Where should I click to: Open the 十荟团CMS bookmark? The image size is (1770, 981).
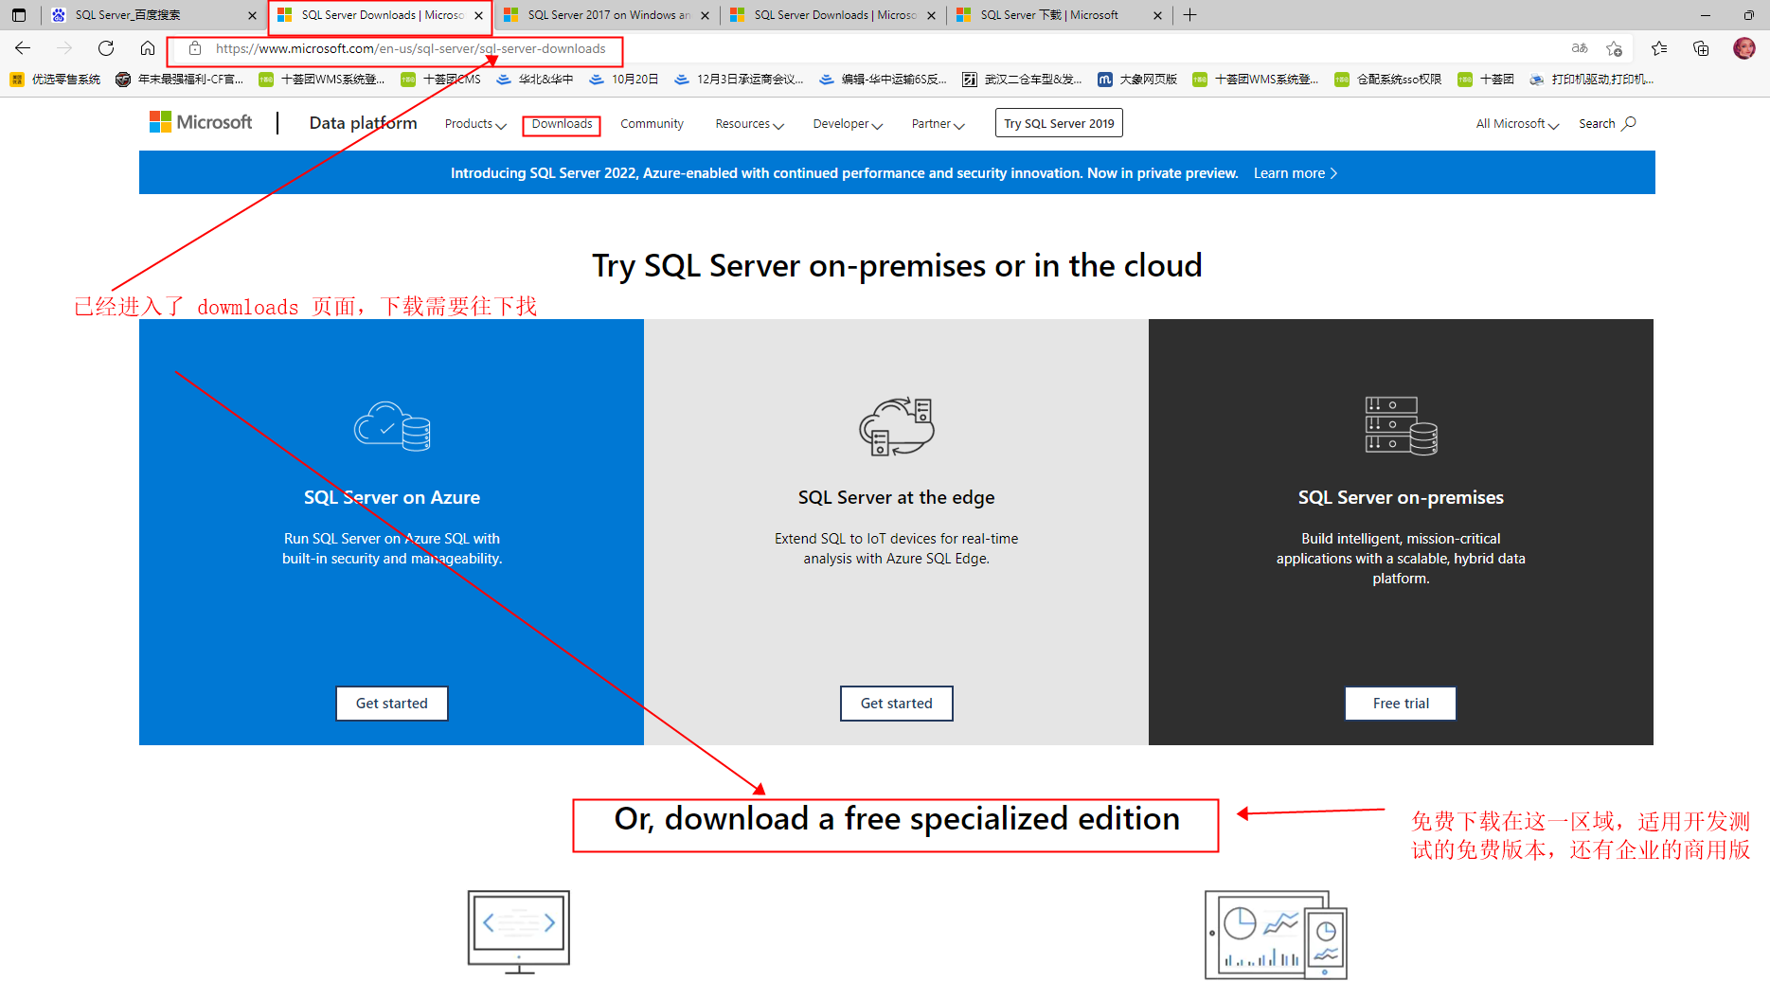point(441,80)
